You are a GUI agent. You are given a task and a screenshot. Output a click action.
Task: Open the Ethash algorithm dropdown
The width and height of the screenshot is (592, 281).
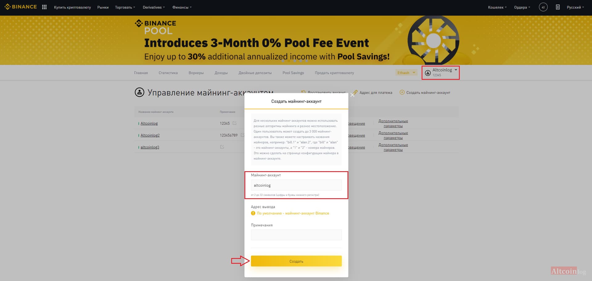coord(406,73)
